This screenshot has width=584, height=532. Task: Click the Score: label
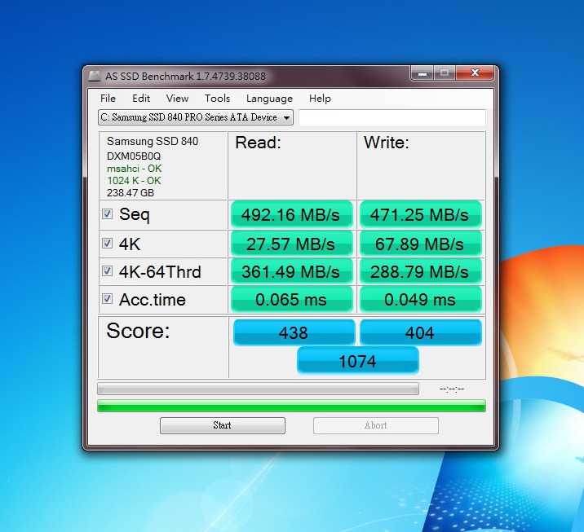(138, 330)
